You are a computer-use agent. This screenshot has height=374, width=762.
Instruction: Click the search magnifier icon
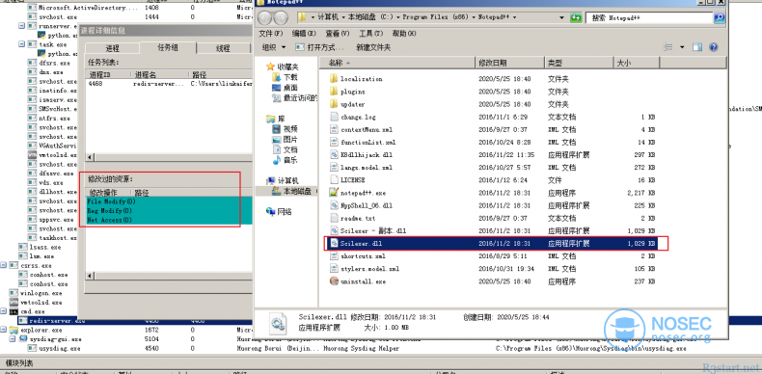720,18
